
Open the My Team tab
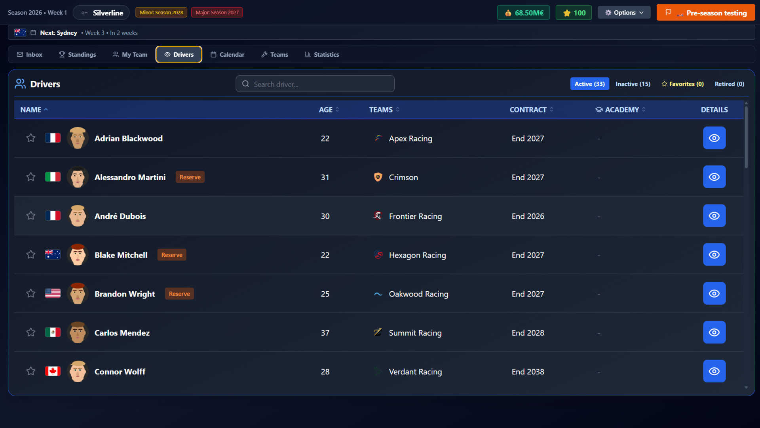pos(129,54)
